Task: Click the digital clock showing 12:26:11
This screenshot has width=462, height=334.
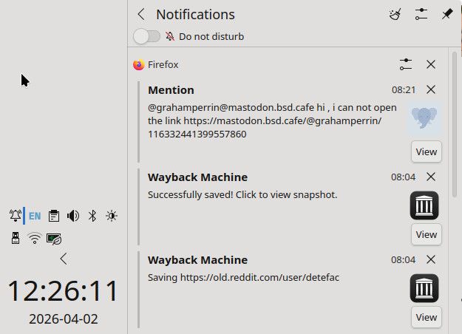Action: pyautogui.click(x=64, y=290)
